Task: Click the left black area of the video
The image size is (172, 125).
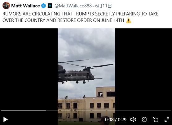Action: [x=29, y=69]
